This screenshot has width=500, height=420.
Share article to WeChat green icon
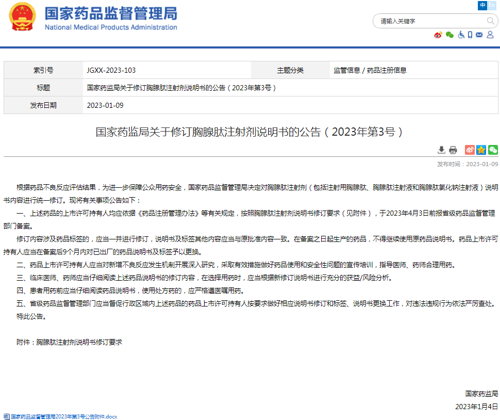pyautogui.click(x=493, y=150)
